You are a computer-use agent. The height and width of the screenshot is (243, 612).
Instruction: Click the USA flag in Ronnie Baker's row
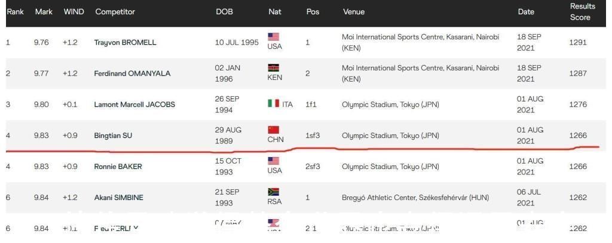click(x=274, y=161)
